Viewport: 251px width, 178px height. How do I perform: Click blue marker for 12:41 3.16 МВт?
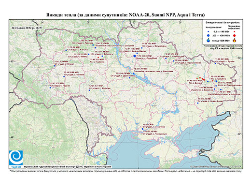[x=96, y=48]
